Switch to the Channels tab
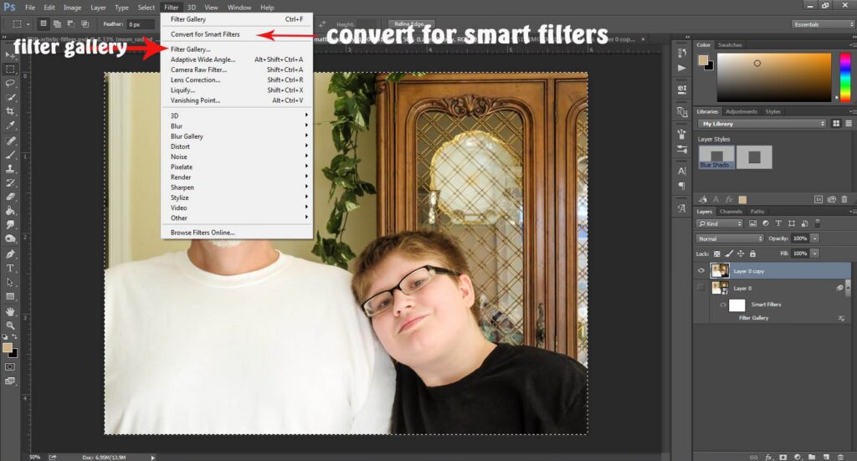Screen dimensions: 857x461 pyautogui.click(x=731, y=212)
